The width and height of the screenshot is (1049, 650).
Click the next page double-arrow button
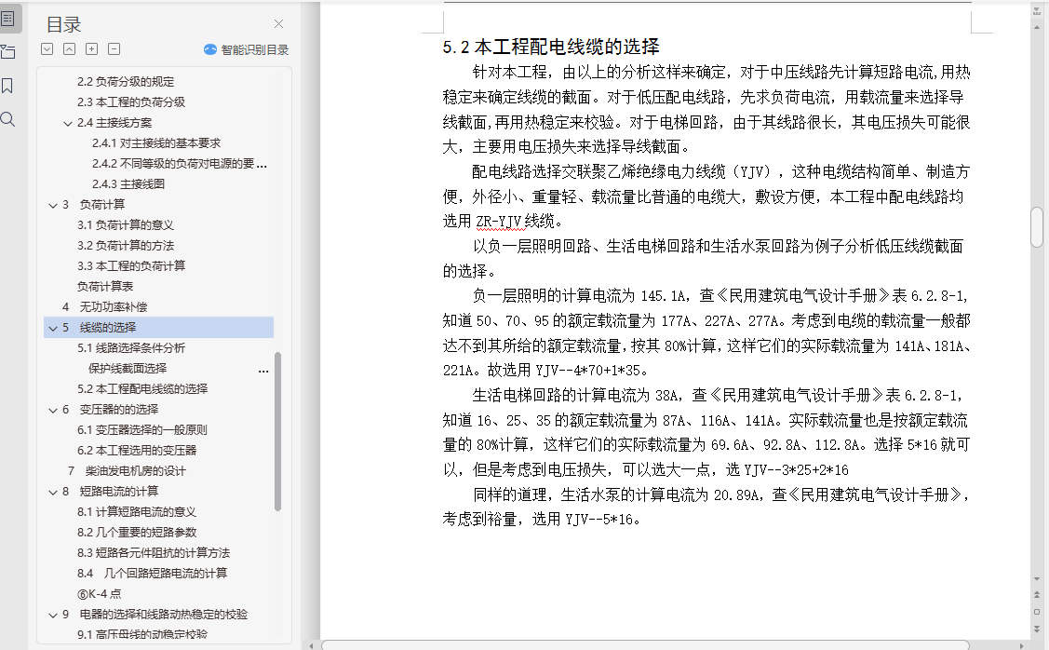[x=1037, y=630]
